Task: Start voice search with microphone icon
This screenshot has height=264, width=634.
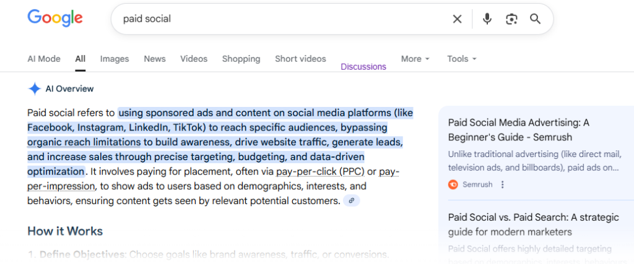Action: (487, 19)
